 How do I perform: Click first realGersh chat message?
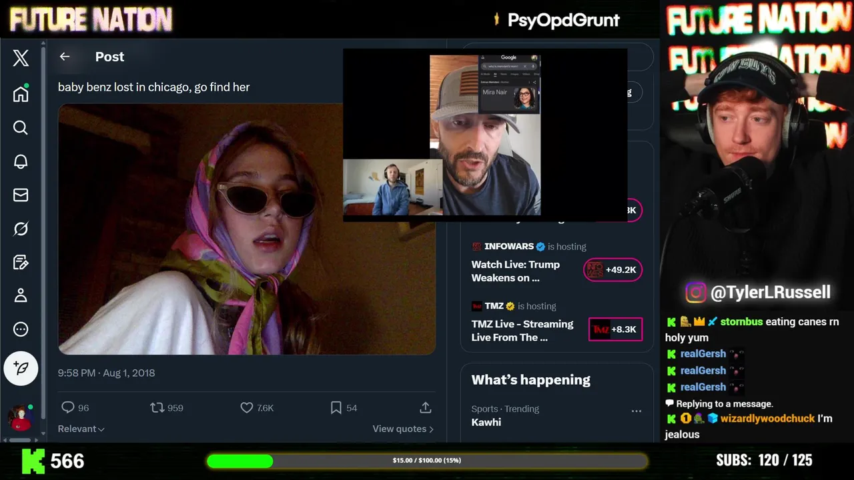705,354
